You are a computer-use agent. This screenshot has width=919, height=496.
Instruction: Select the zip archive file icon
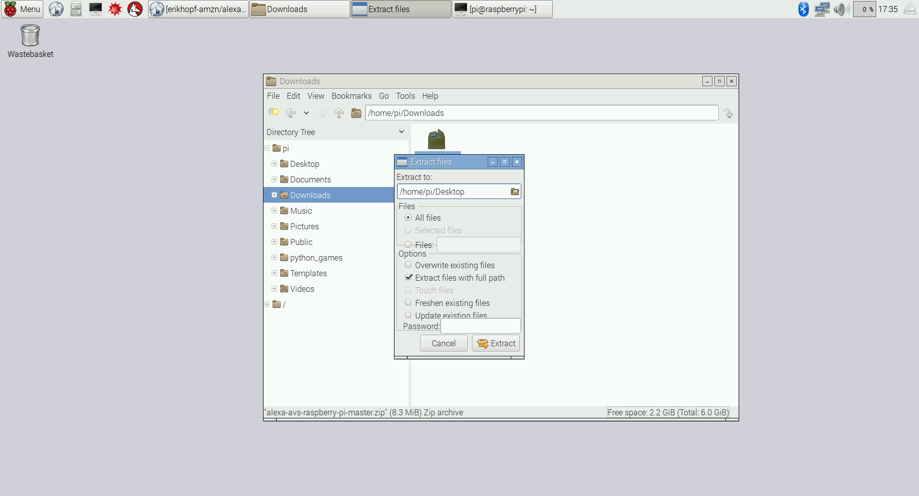(x=437, y=140)
